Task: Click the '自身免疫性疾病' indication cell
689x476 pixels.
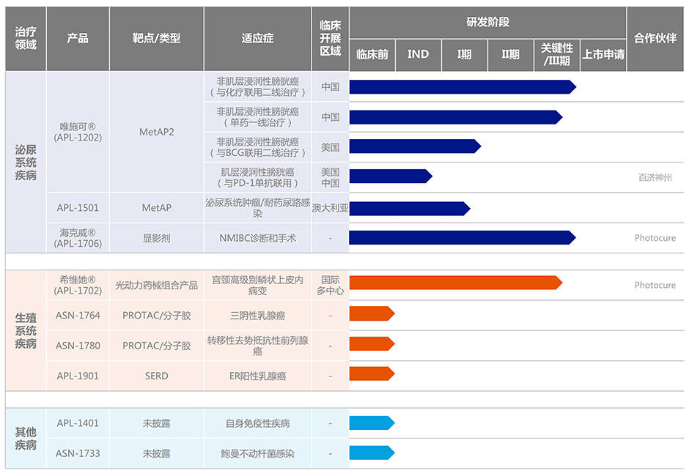Action: 257,423
